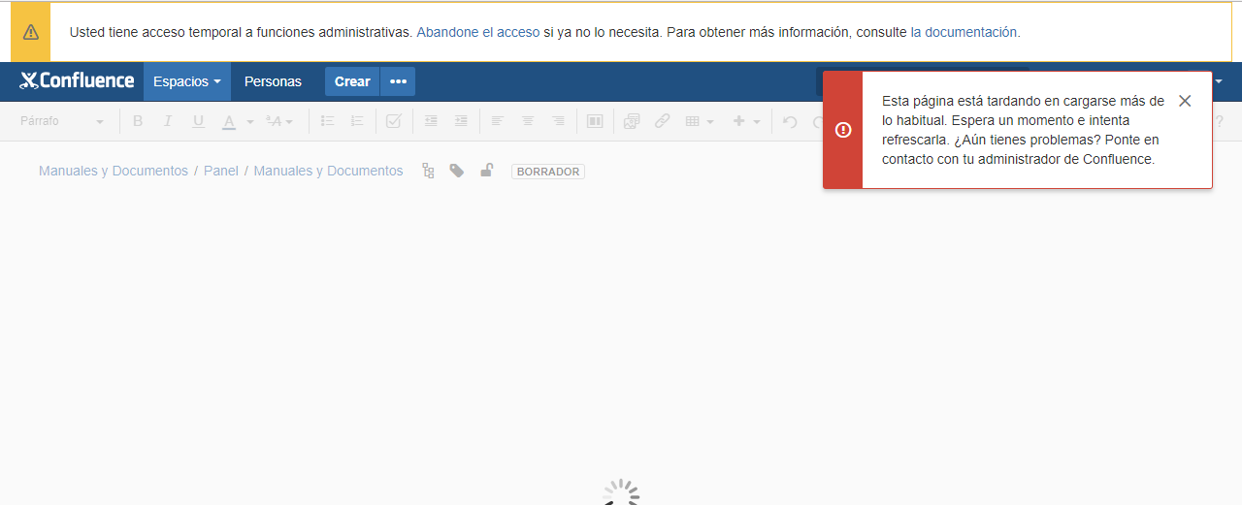Screen dimensions: 1242x505
Task: Open the table insert dropdown
Action: pos(700,121)
